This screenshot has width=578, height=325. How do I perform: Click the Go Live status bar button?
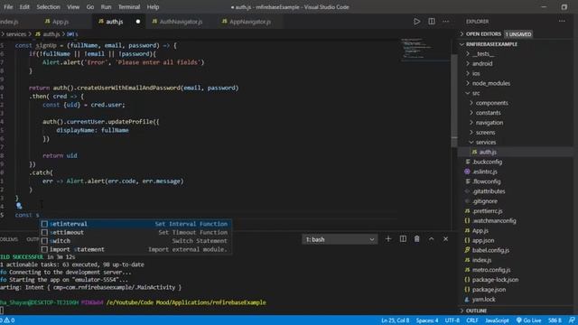point(528,320)
